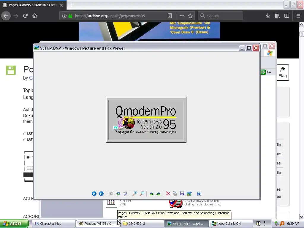Image resolution: width=304 pixels, height=228 pixels.
Task: Click the QmodemPro splash image
Action: pos(146,120)
